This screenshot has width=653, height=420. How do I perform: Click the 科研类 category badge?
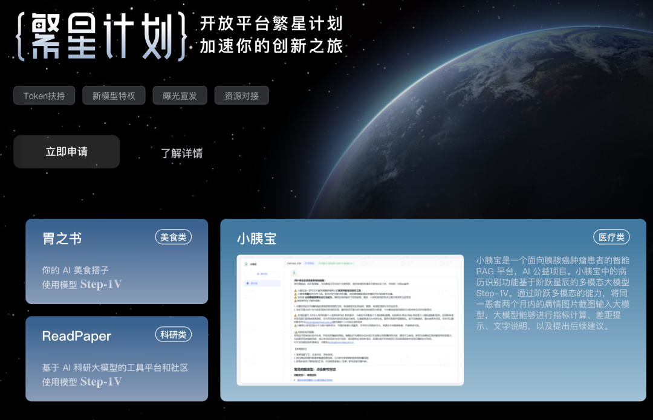(x=174, y=334)
